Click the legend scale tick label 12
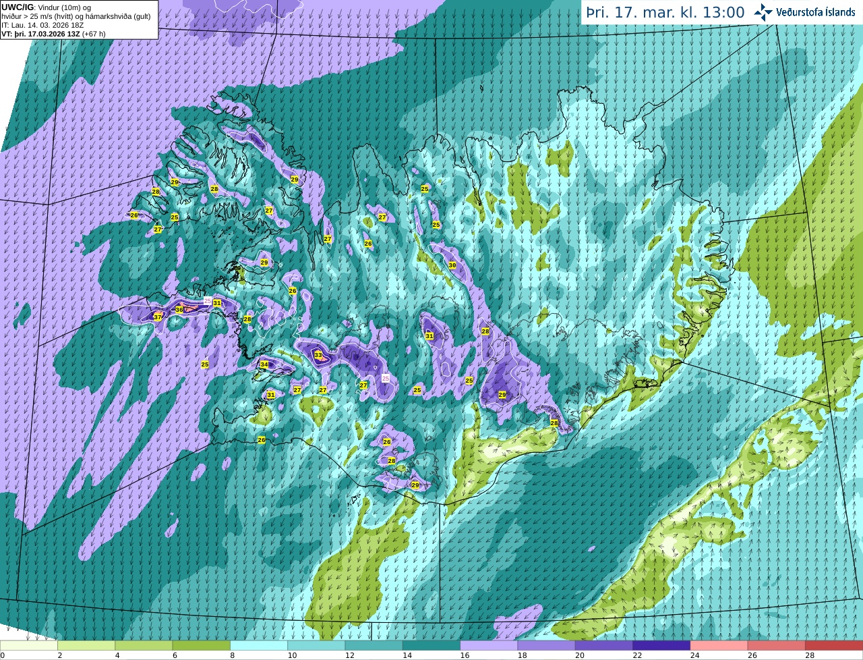This screenshot has width=863, height=660. [349, 655]
